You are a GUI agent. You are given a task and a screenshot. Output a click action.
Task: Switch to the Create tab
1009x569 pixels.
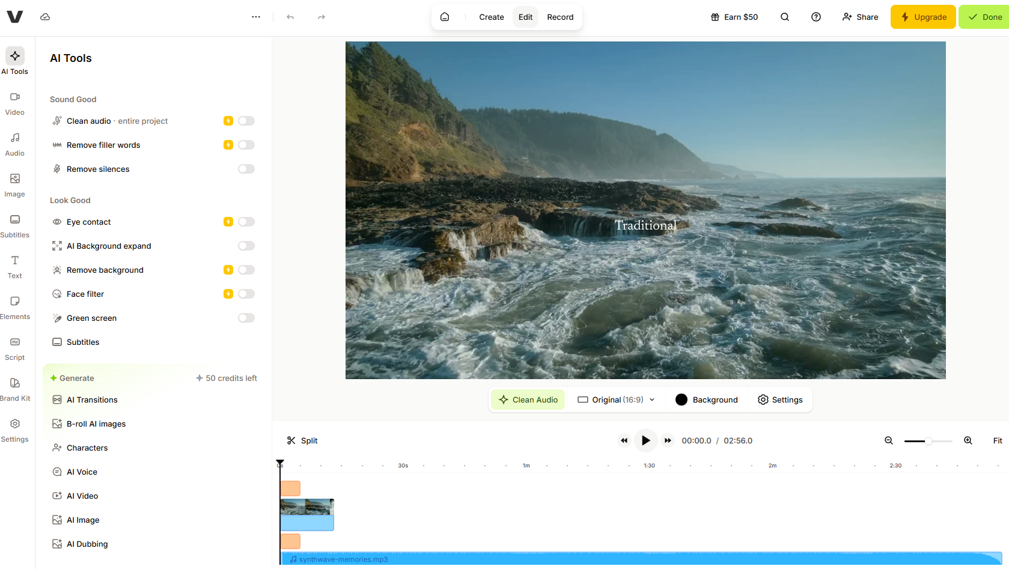[492, 17]
